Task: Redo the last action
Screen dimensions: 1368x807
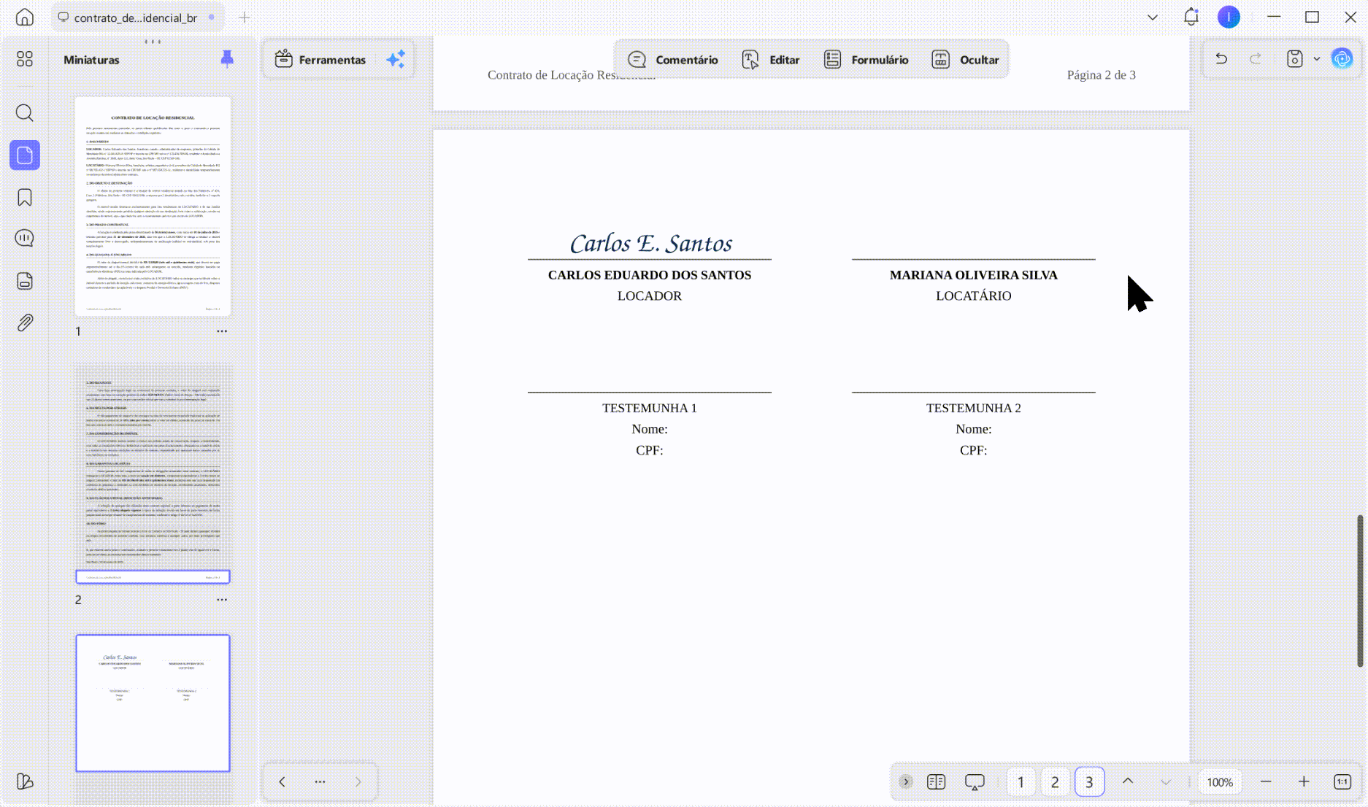Action: pyautogui.click(x=1256, y=58)
